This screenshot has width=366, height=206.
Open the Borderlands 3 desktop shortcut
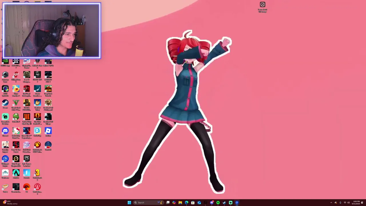pyautogui.click(x=37, y=175)
